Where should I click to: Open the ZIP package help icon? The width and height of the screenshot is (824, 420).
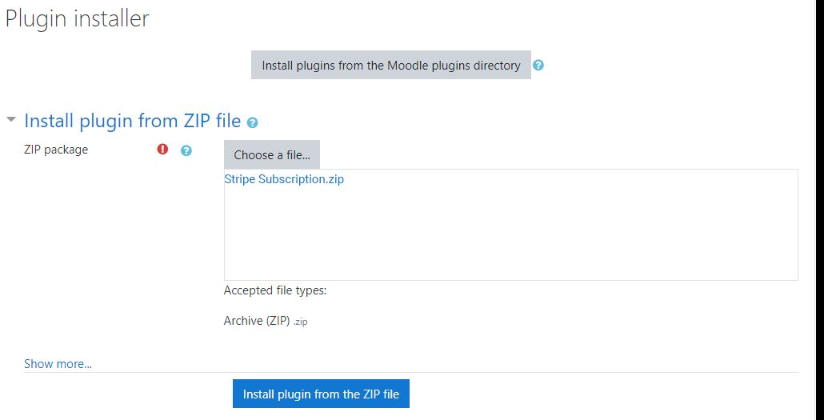[x=186, y=150]
